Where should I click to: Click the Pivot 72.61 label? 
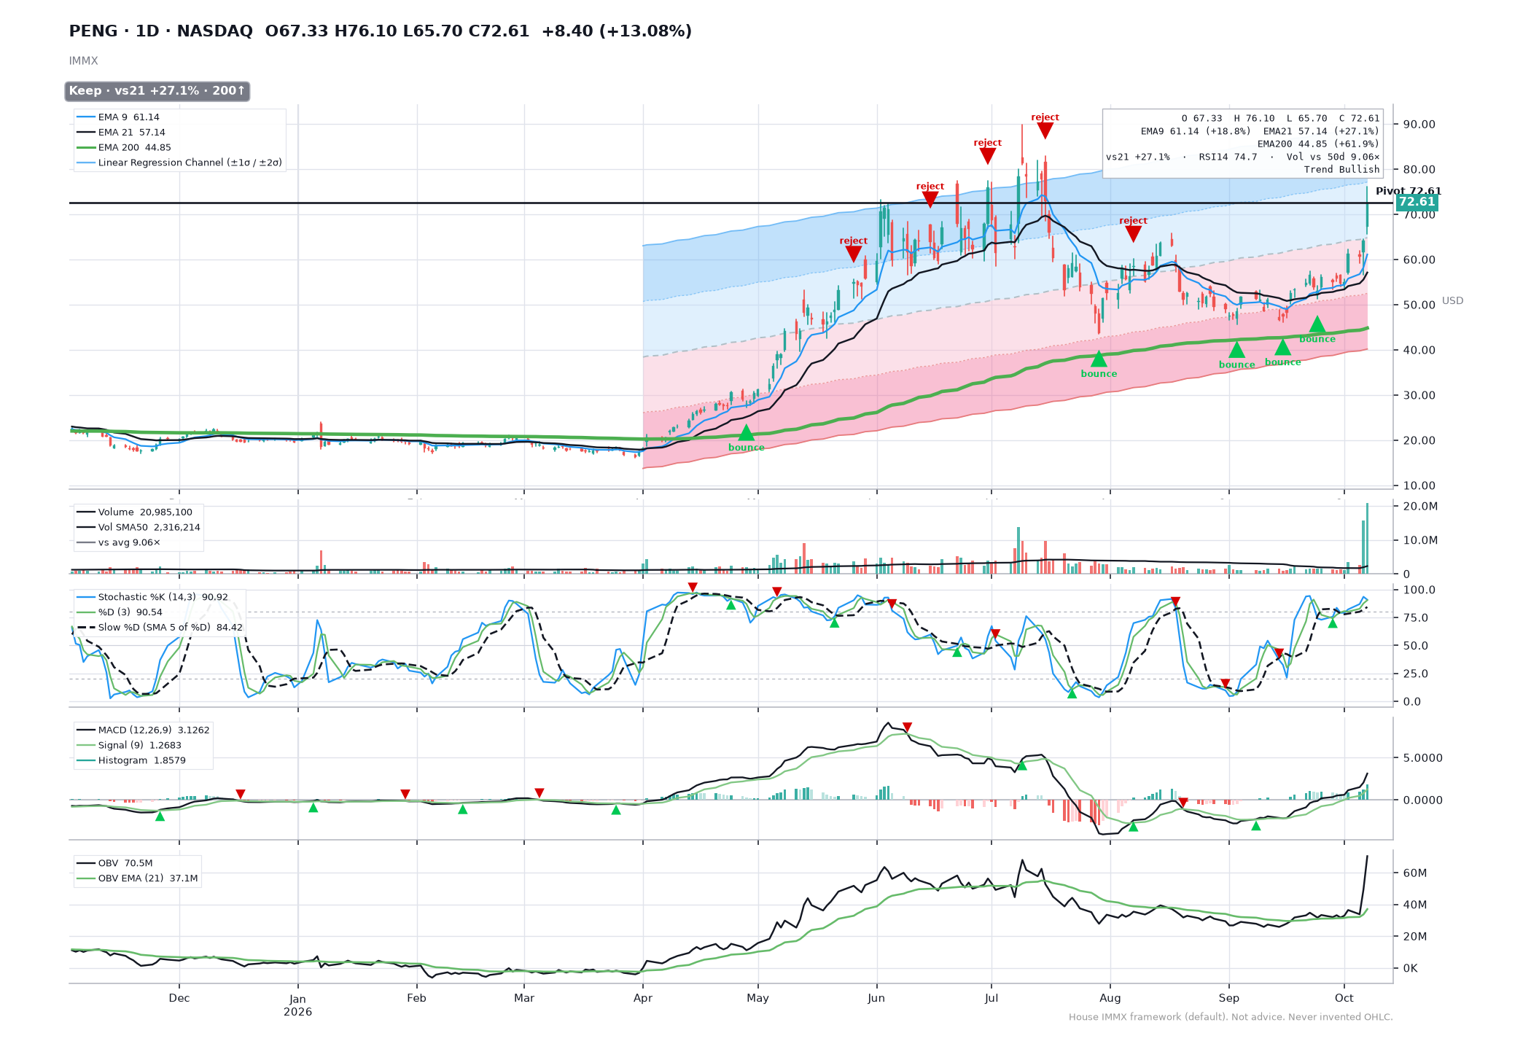[x=1409, y=191]
